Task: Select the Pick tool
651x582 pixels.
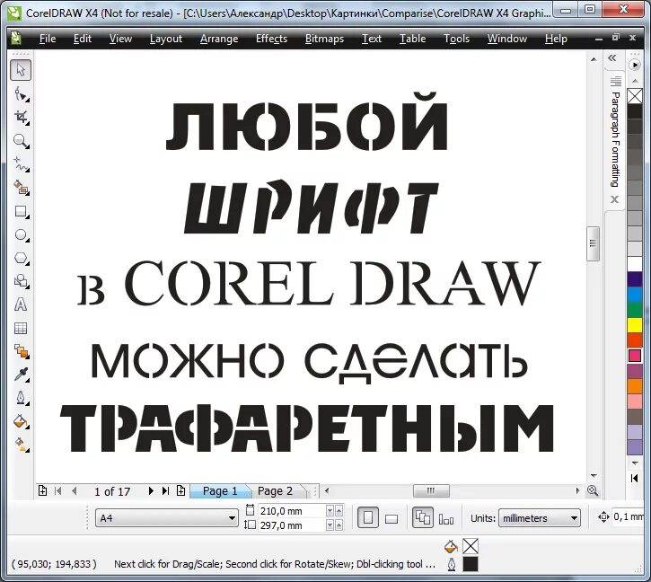Action: 21,70
